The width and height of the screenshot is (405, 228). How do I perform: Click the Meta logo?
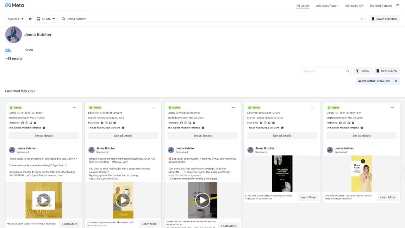click(x=15, y=5)
